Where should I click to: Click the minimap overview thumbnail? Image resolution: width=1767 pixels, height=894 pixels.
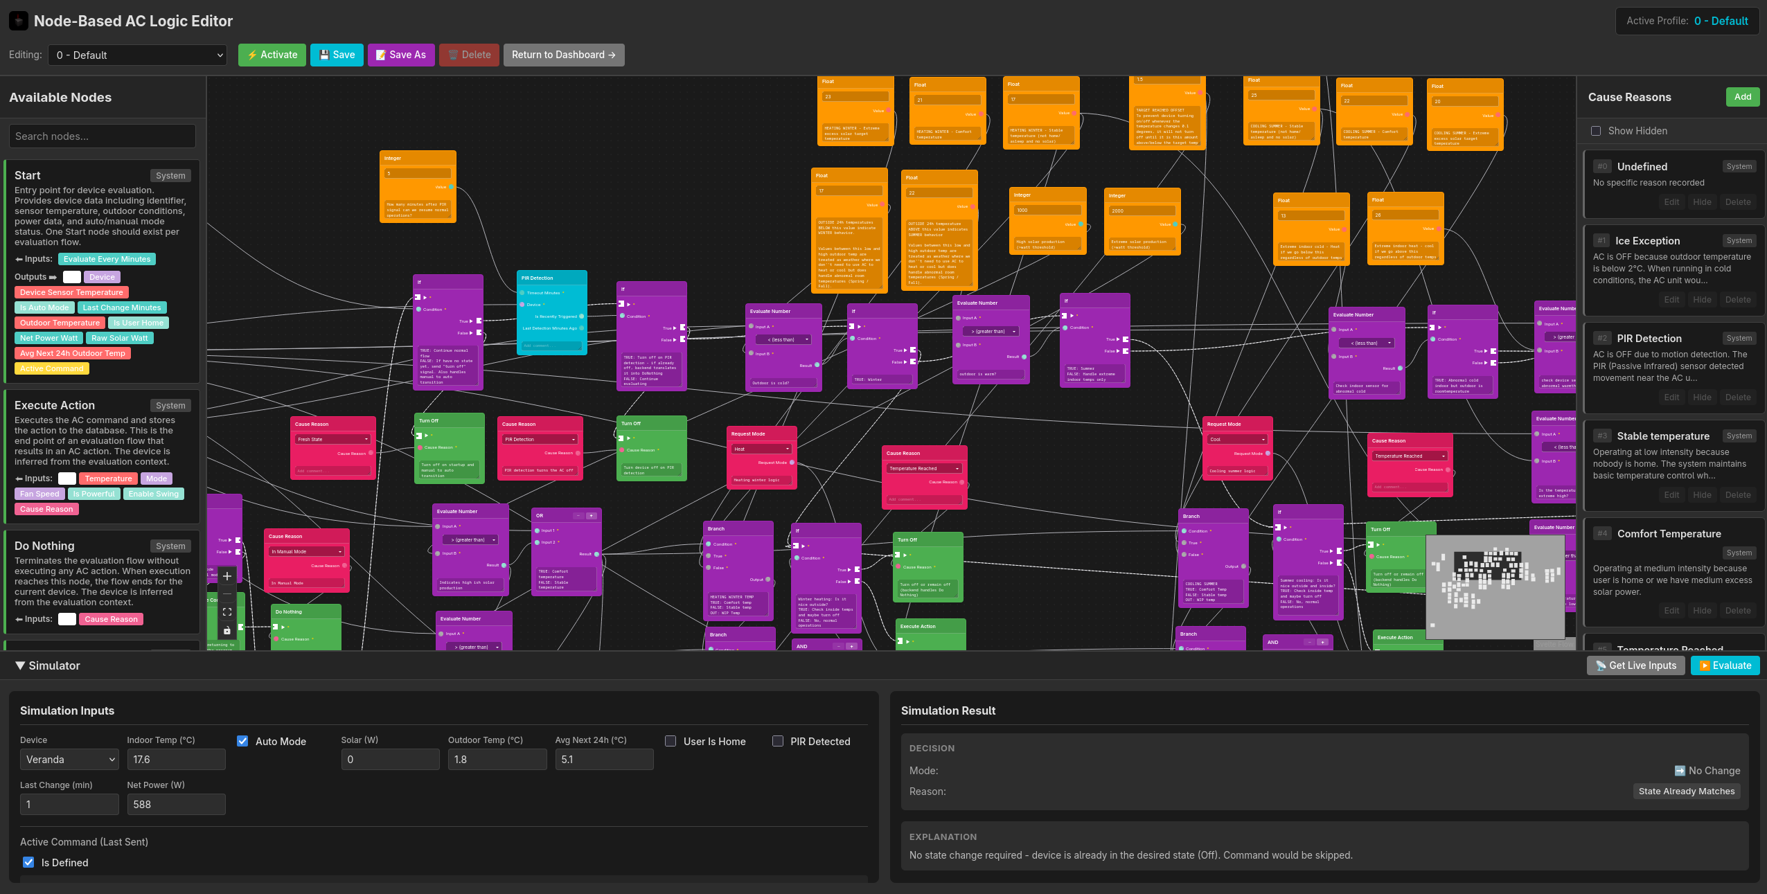coord(1495,587)
